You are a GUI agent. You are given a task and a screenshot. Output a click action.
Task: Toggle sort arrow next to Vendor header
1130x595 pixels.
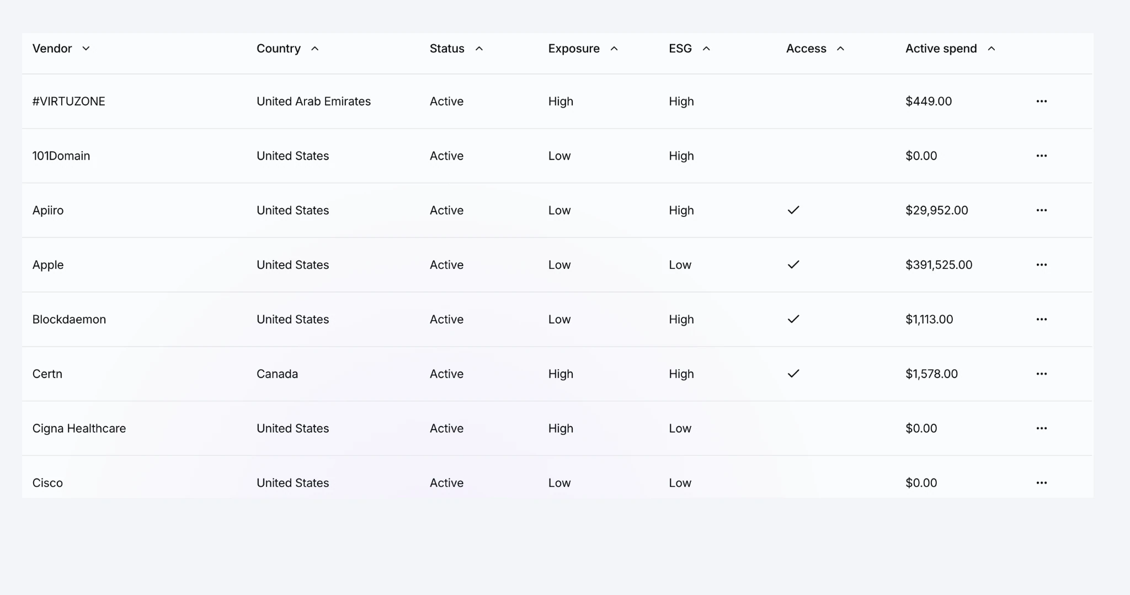[86, 49]
